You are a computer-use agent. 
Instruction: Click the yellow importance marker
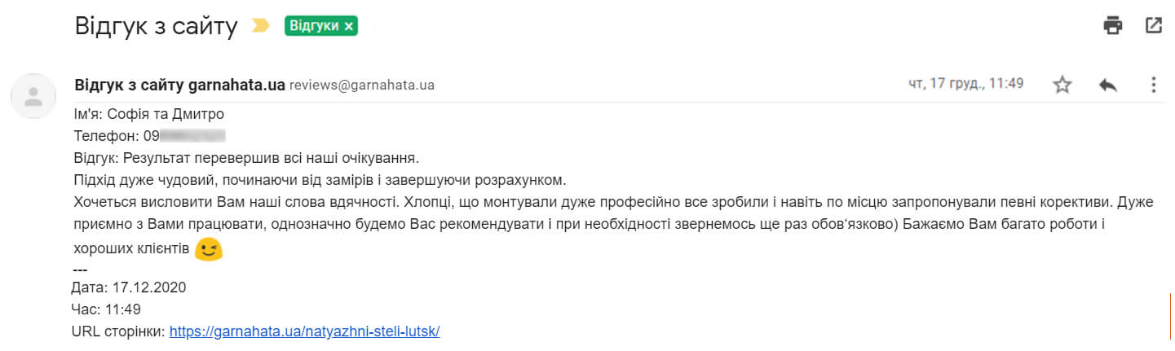click(x=261, y=26)
